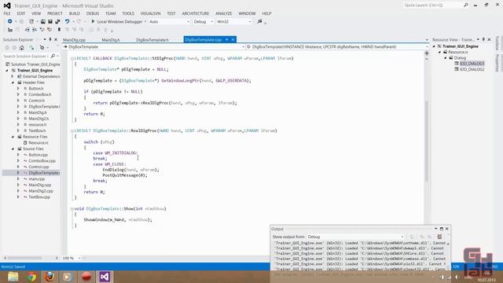503x283 pixels.
Task: Toggle bookmark icon in the text editor toolbar
Action: coord(59,30)
